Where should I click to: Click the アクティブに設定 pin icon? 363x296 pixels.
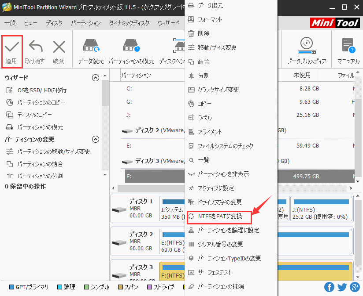pyautogui.click(x=191, y=188)
